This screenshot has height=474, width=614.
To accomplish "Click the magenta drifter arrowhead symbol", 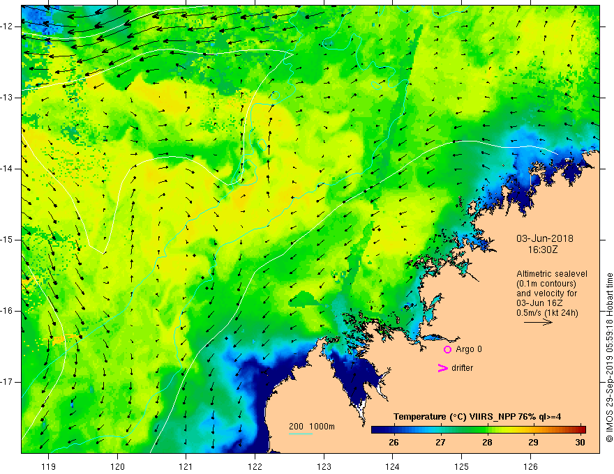I will click(442, 367).
